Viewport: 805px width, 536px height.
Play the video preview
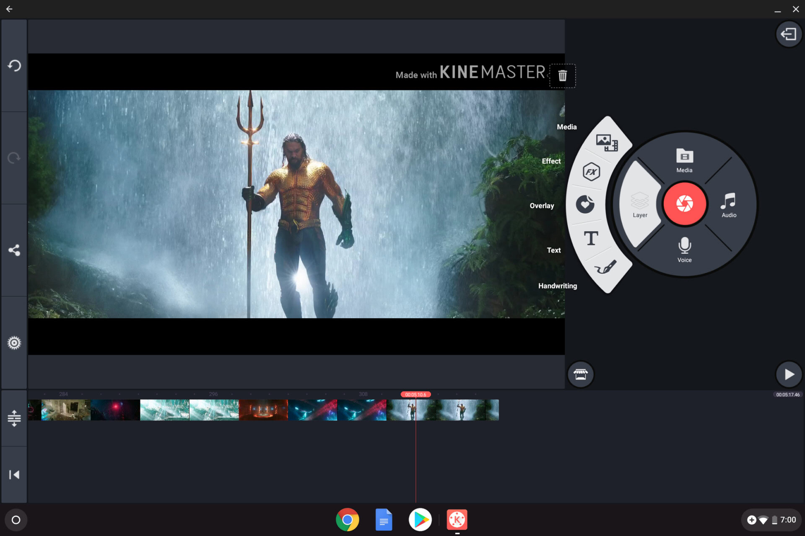[789, 374]
